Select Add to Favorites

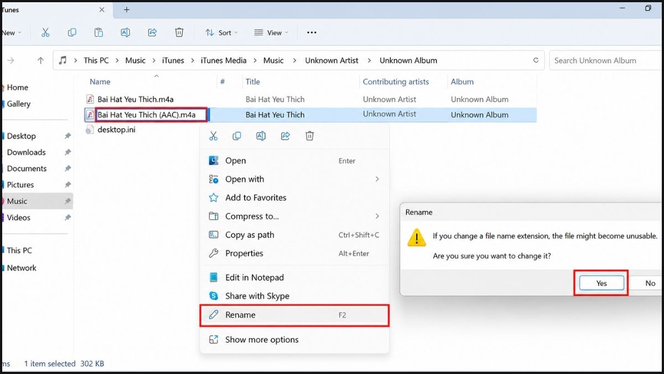point(294,197)
